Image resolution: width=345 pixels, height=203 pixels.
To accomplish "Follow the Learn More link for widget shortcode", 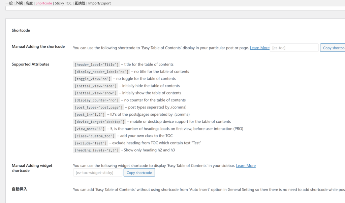I will (246, 166).
